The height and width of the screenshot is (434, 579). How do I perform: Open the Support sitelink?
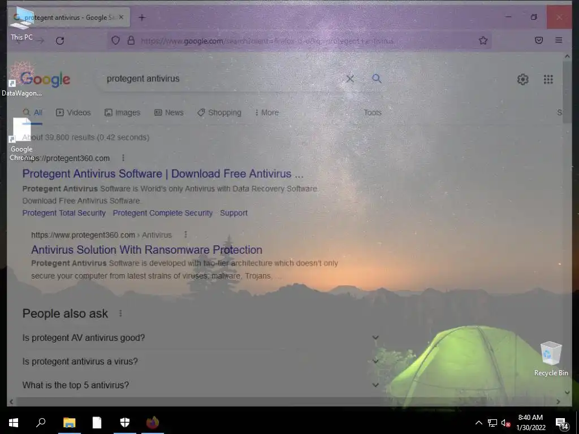[234, 213]
